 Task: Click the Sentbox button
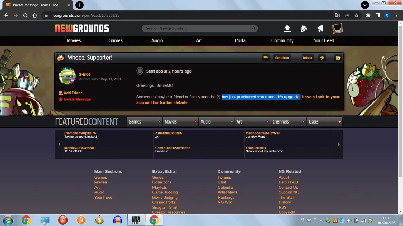click(282, 58)
